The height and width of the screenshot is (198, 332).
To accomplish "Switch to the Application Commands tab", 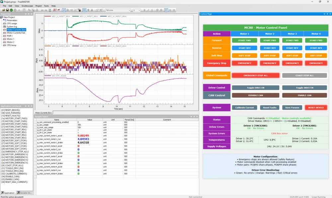I will click(x=9, y=193).
